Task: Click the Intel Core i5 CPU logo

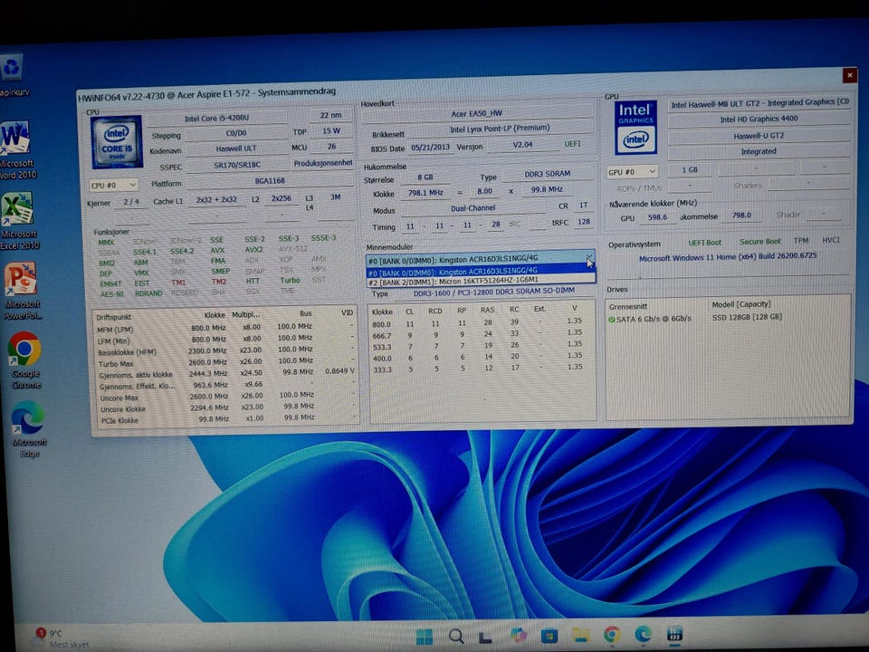Action: pyautogui.click(x=117, y=142)
